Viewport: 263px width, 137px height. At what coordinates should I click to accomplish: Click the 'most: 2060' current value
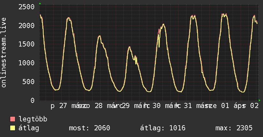coord(89,128)
